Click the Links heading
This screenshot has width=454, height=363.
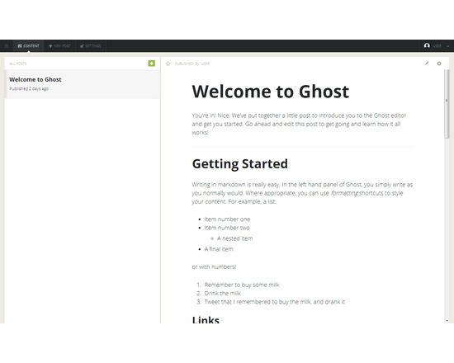click(206, 319)
